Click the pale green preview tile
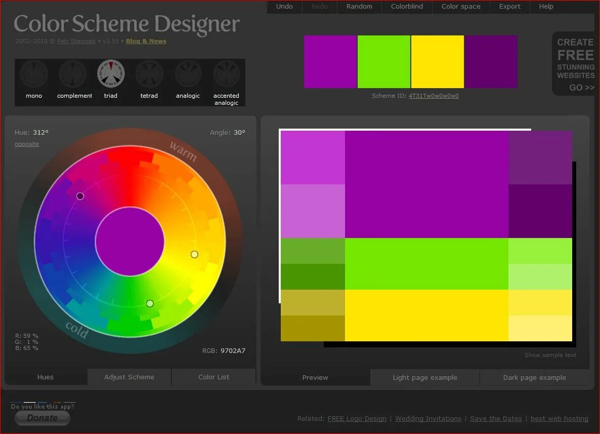Screen dimensions: 600x434 [x=540, y=277]
